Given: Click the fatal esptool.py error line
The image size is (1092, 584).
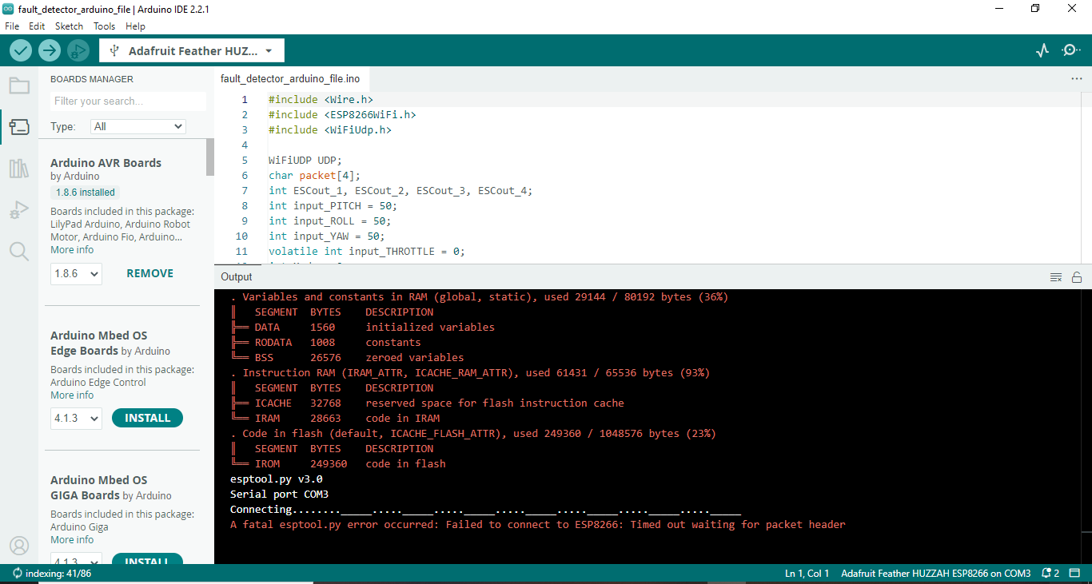Looking at the screenshot, I should [537, 525].
